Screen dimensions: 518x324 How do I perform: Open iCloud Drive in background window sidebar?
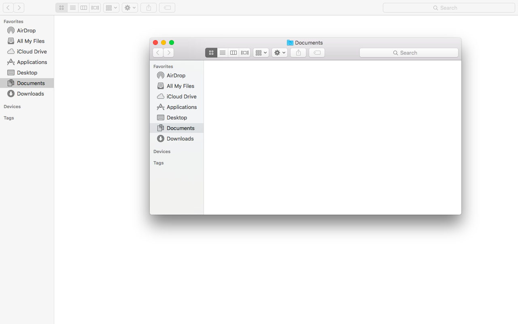pyautogui.click(x=27, y=51)
